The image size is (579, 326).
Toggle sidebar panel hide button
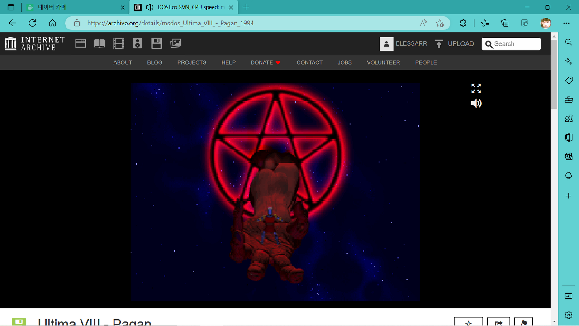point(569,296)
